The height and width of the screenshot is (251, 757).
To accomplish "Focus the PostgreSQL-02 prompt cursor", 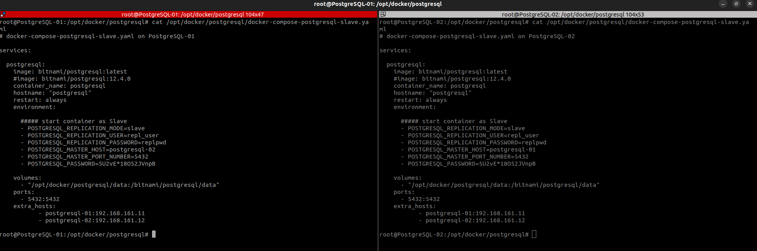I will pos(534,234).
